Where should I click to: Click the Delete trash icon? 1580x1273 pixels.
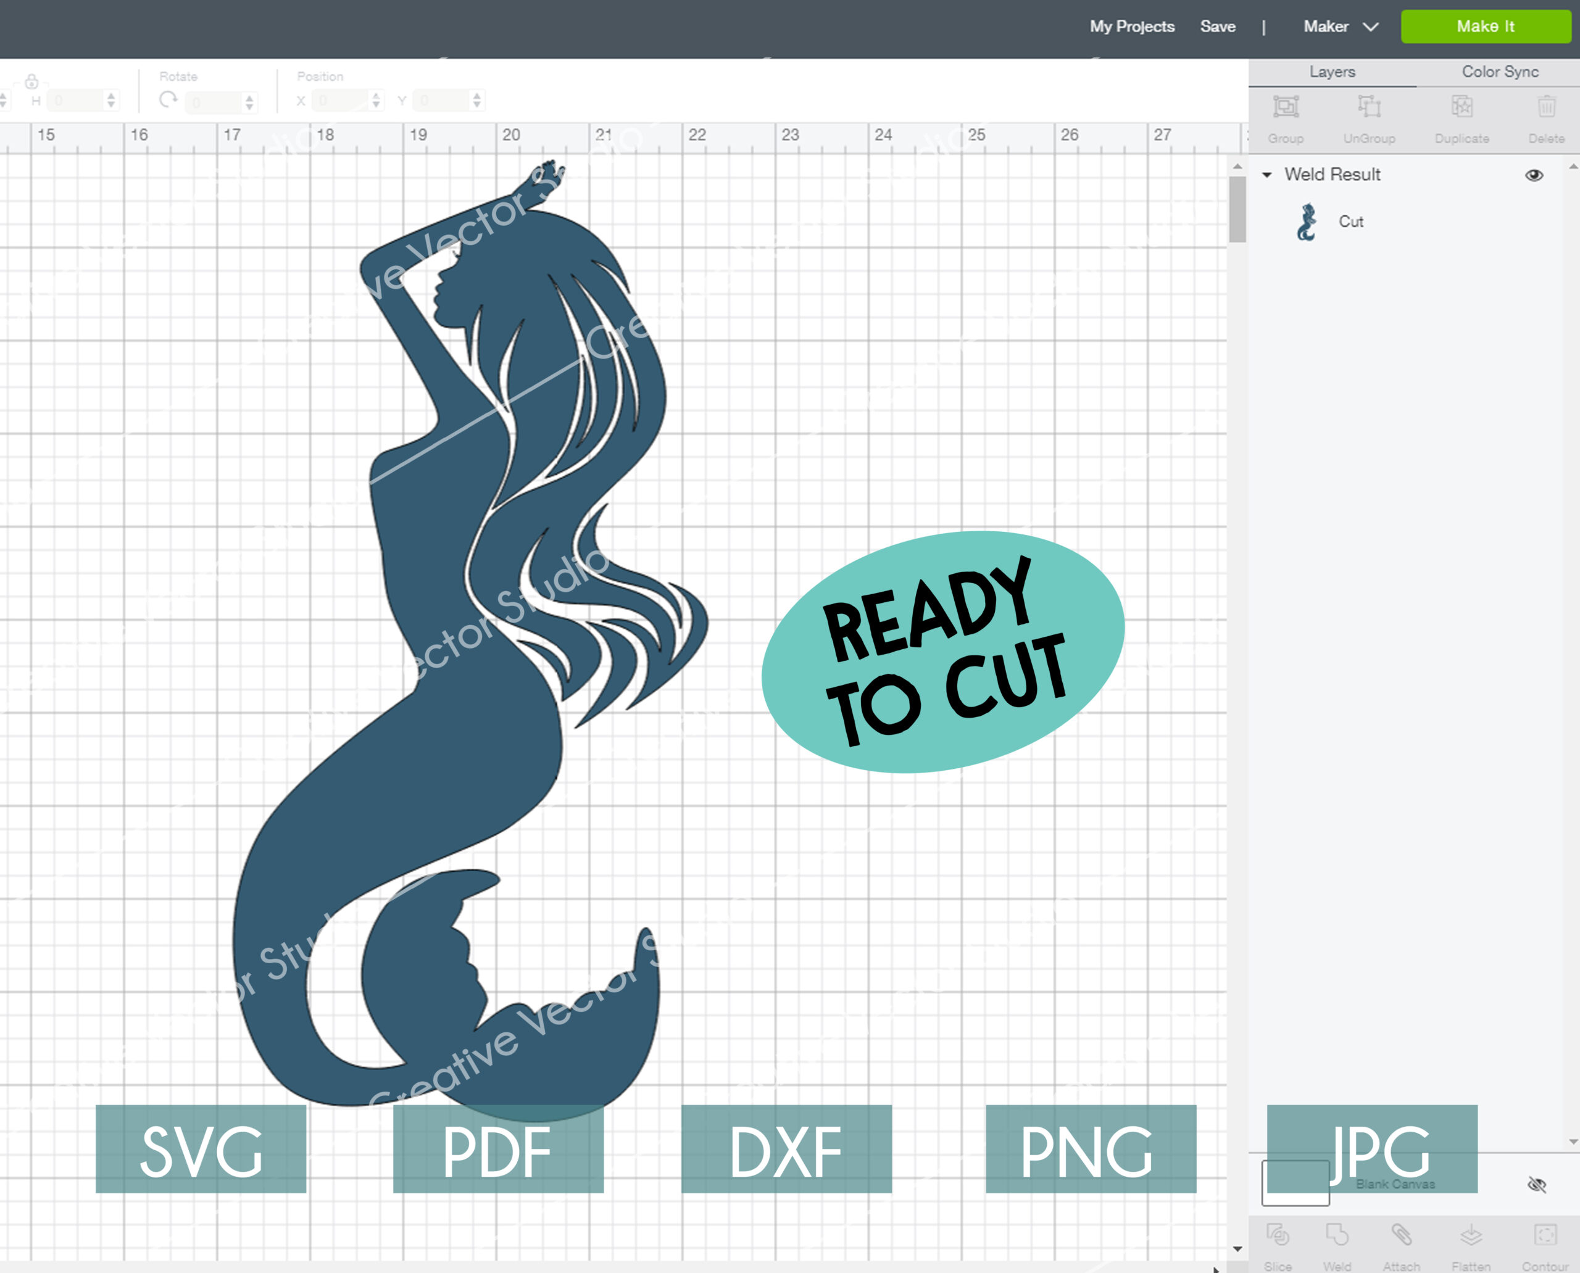click(1546, 107)
